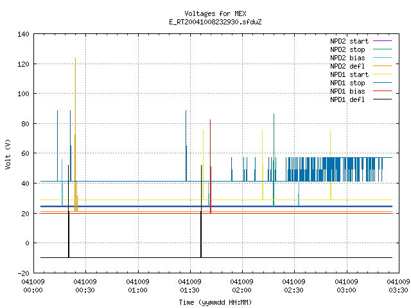Viewport: 411px width, 308px height.
Task: Click the 140 y-axis tick label
Action: pyautogui.click(x=23, y=34)
